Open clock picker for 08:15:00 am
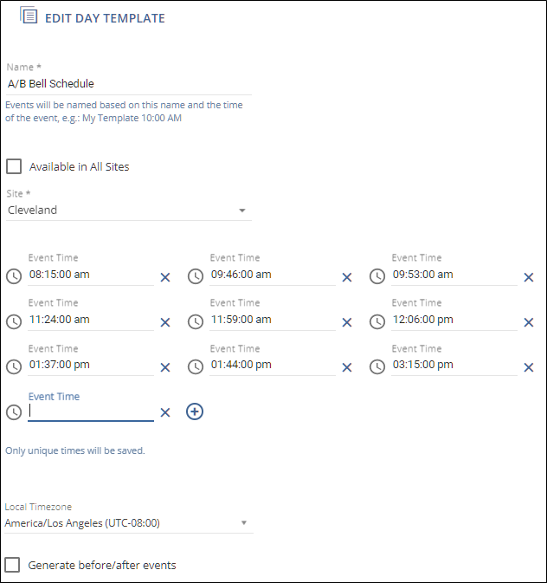Viewport: 547px width, 583px height. pos(14,276)
